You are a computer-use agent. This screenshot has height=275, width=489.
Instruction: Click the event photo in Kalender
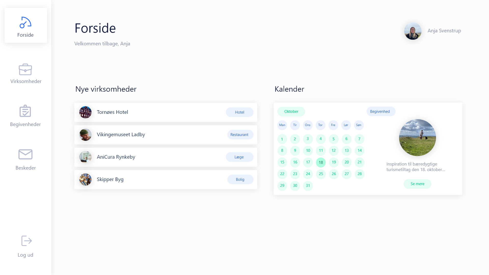pos(417,137)
